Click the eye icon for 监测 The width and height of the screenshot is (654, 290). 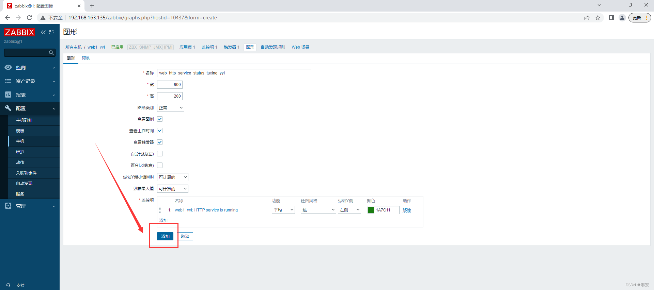pyautogui.click(x=8, y=67)
